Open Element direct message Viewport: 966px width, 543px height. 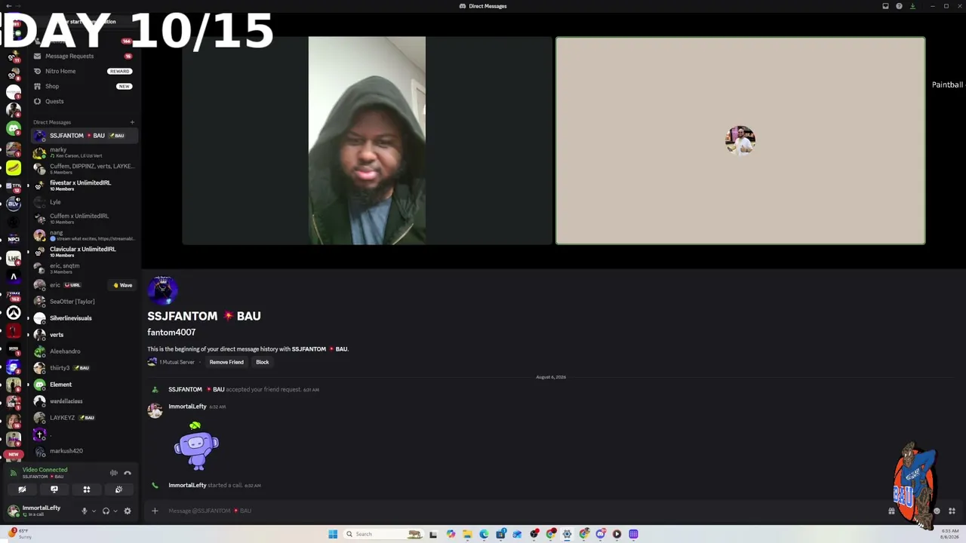(83, 385)
